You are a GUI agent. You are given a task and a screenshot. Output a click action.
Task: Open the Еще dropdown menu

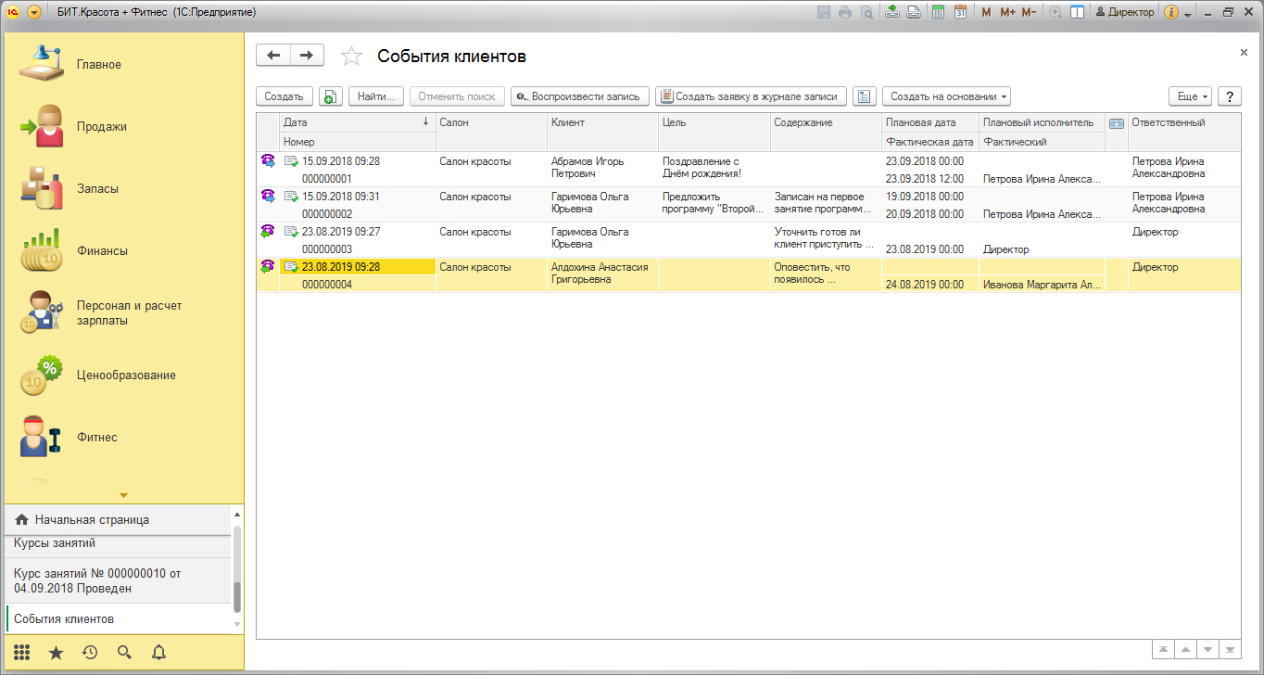[x=1190, y=96]
